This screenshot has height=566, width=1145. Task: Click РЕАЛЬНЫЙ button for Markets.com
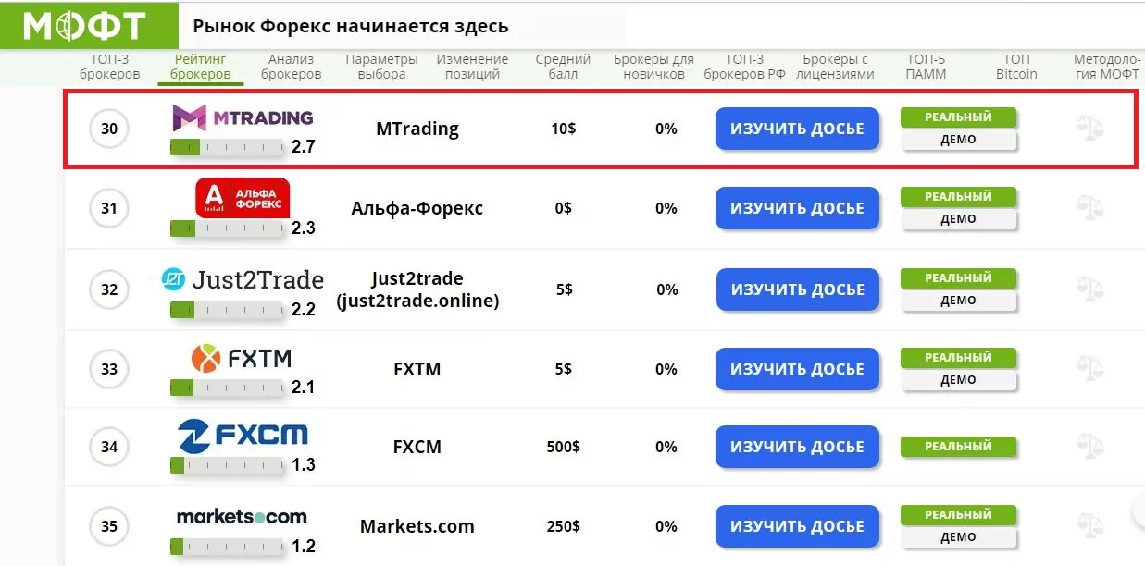(958, 515)
